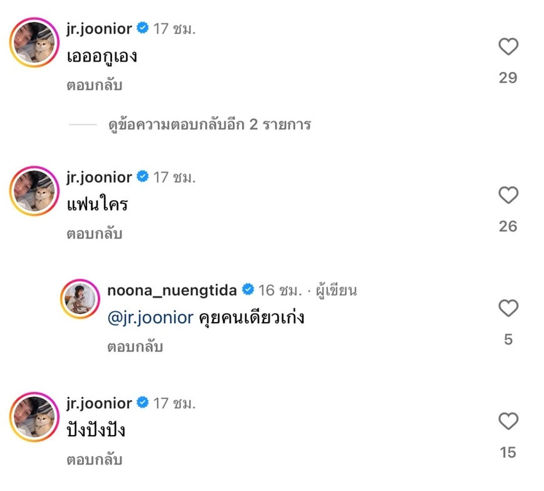This screenshot has width=544, height=491.
Task: Open noona_nuengtida username link
Action: click(x=172, y=291)
